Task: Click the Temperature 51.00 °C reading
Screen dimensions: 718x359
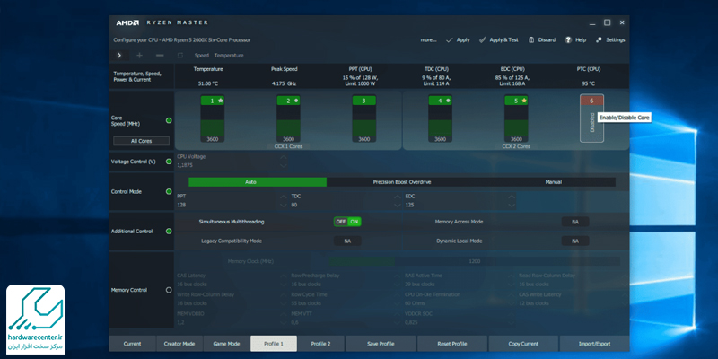Action: (208, 83)
